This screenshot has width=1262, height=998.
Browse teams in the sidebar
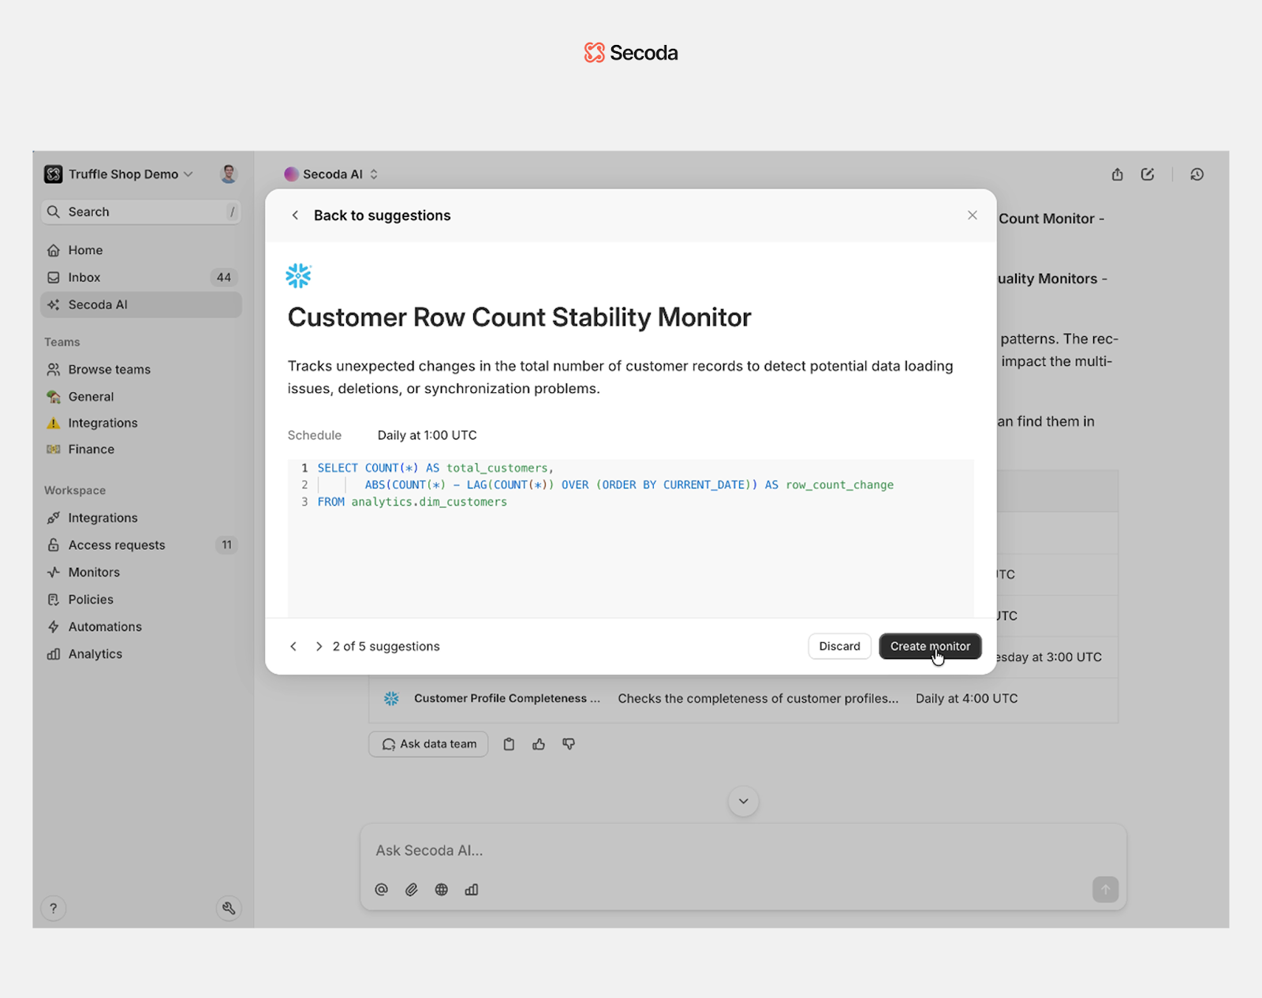pos(141,369)
